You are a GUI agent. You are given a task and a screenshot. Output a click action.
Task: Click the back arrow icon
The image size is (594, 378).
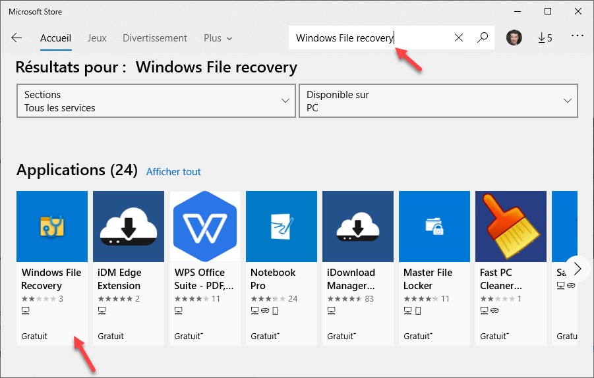tap(16, 38)
